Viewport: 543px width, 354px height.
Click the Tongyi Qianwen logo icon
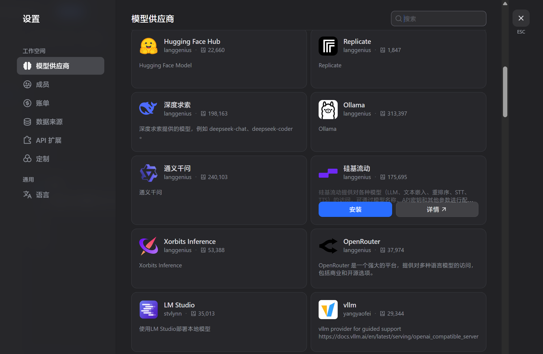(x=148, y=173)
